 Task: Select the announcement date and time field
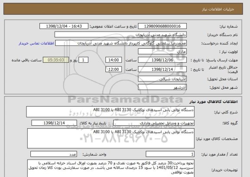point(64,26)
